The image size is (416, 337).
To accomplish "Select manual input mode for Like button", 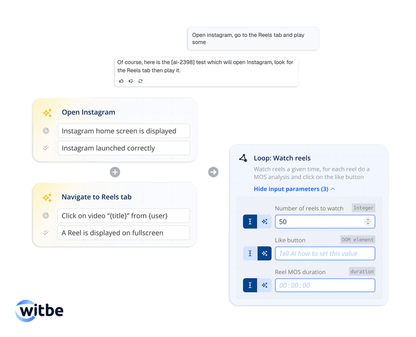I will pos(250,253).
